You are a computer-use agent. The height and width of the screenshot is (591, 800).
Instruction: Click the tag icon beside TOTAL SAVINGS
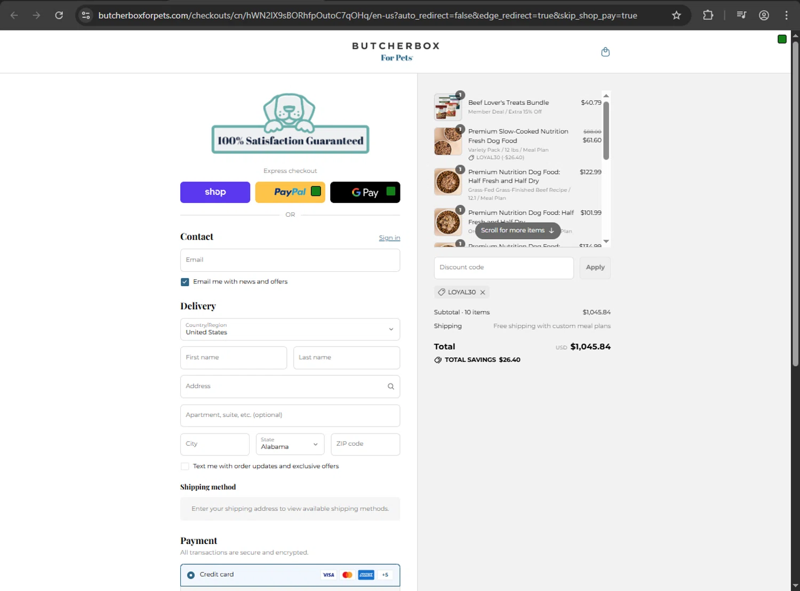[438, 360]
